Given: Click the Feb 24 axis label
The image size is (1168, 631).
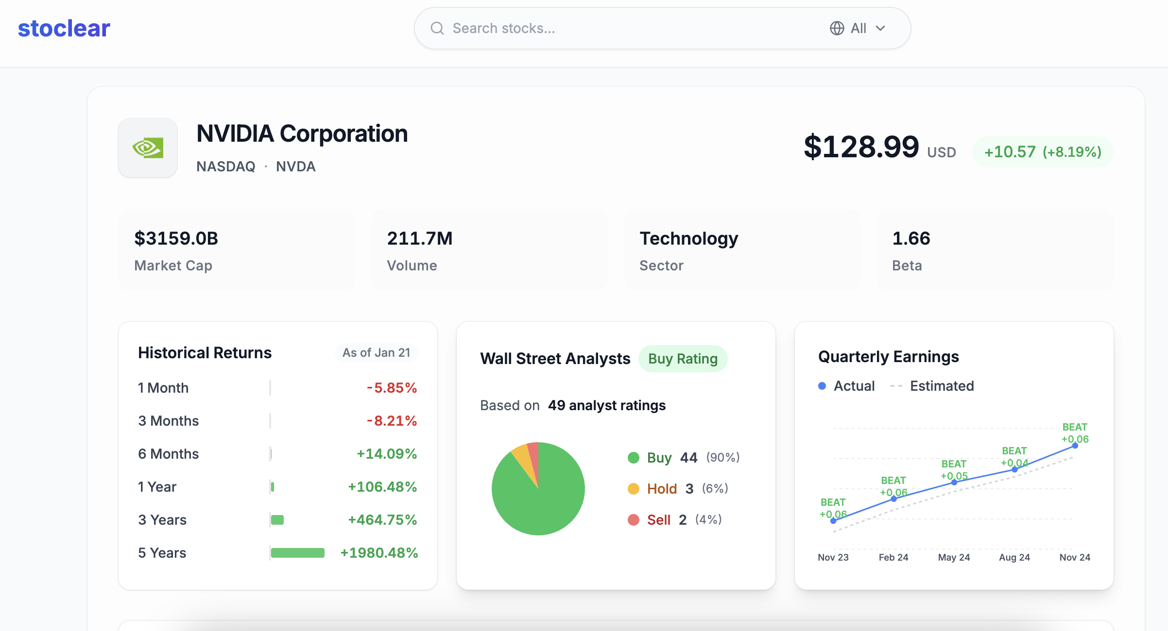Looking at the screenshot, I should click(893, 557).
